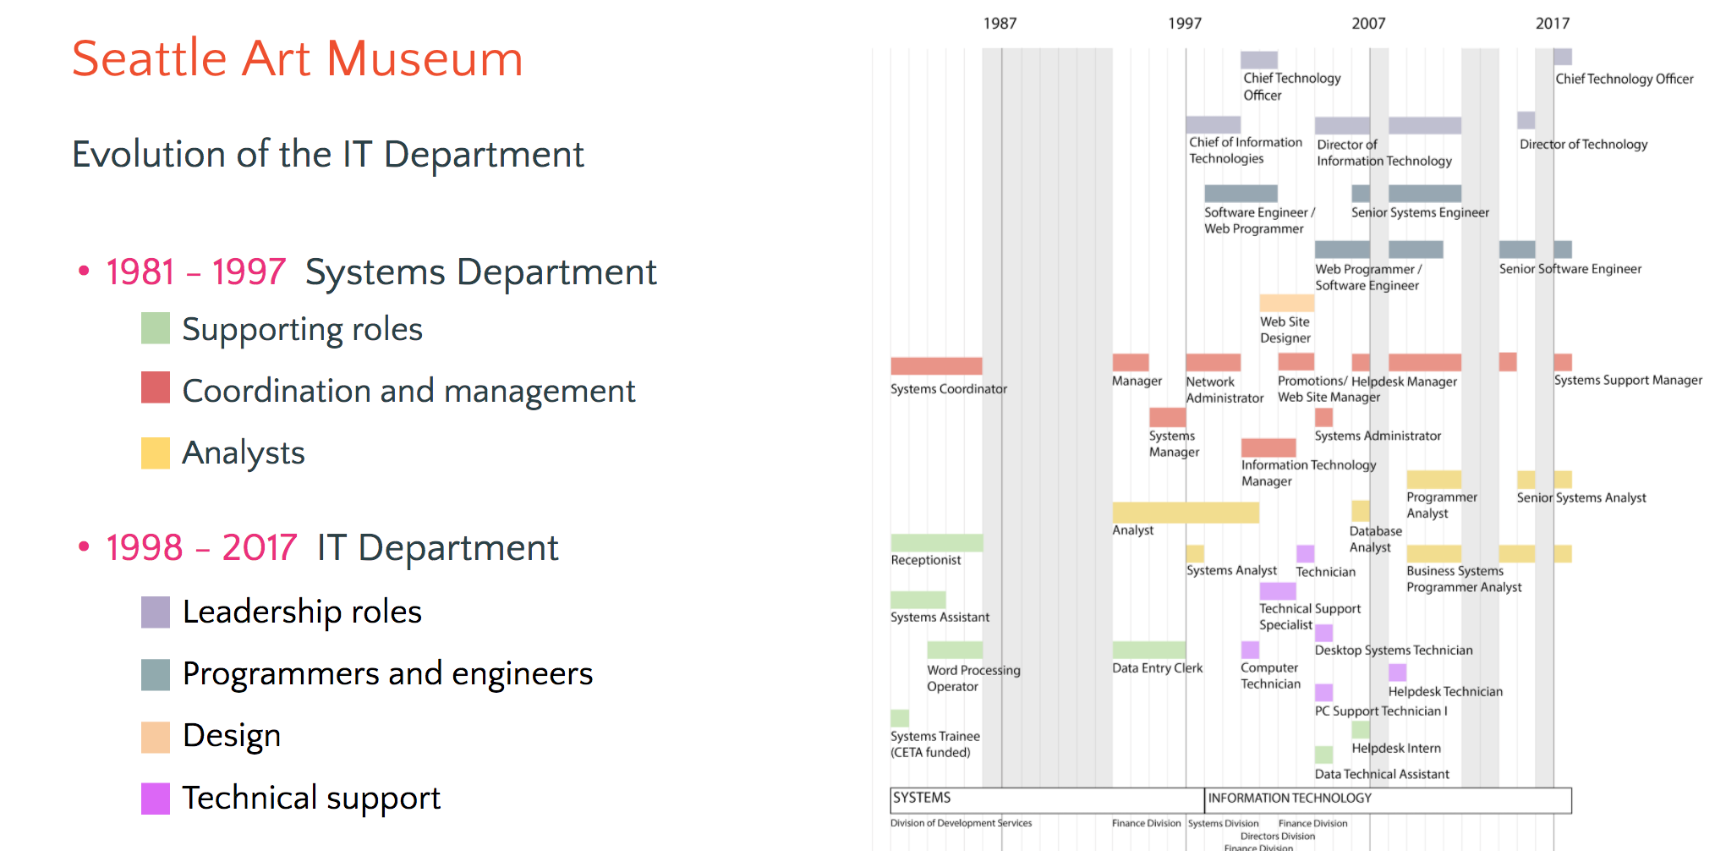The width and height of the screenshot is (1715, 851).
Task: Click the green Supporting roles legend swatch
Action: [156, 328]
